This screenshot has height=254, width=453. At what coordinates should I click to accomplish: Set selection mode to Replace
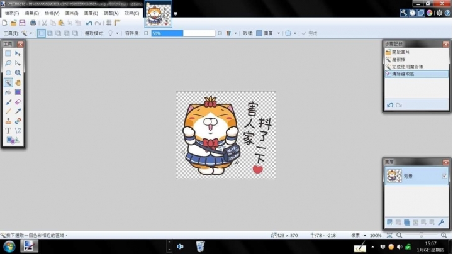coord(42,33)
